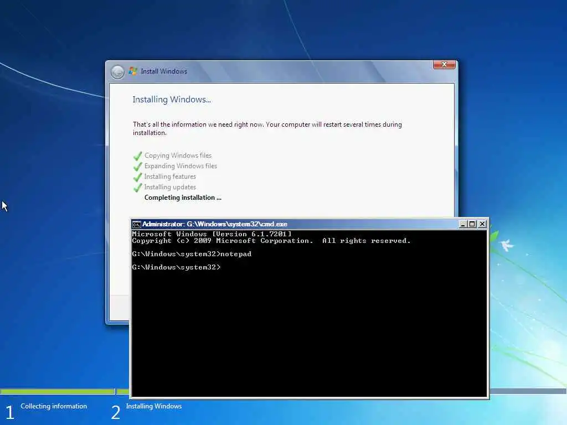567x425 pixels.
Task: Click the 'Installing features' step text
Action: pyautogui.click(x=170, y=177)
